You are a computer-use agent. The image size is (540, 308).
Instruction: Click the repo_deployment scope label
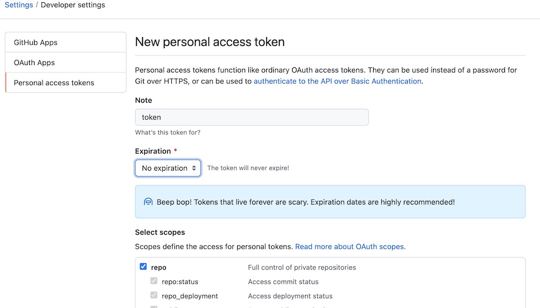[x=190, y=296]
